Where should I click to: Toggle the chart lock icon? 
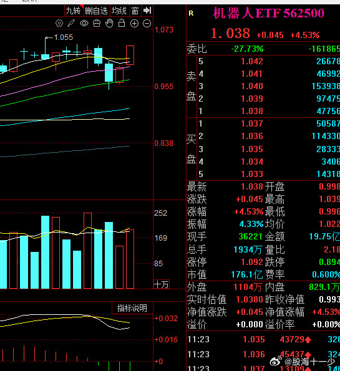click(x=122, y=23)
